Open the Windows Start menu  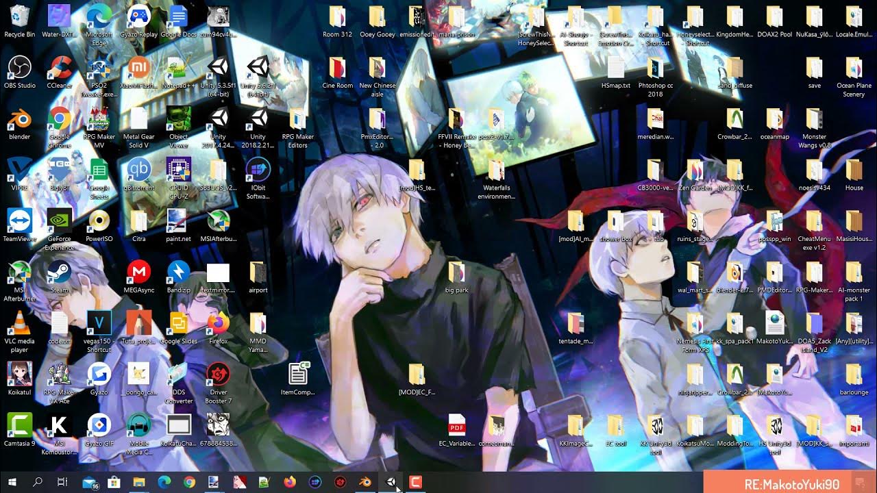(12, 482)
